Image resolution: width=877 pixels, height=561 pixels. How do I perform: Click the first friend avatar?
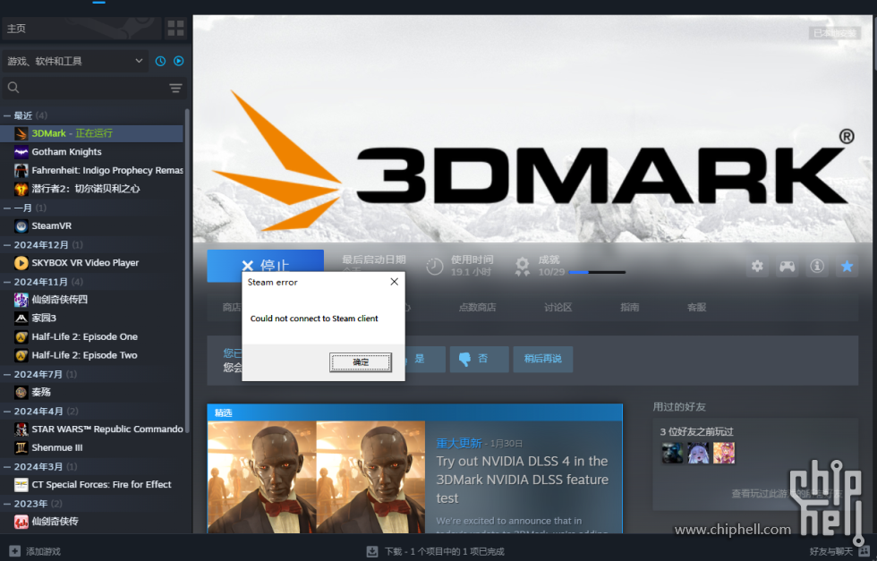tap(672, 453)
